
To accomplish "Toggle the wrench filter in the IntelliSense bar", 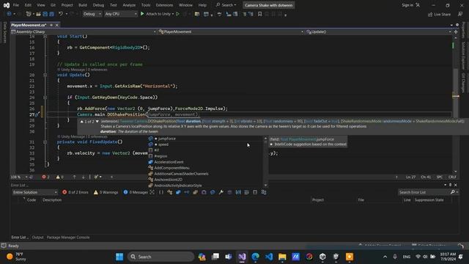I will (x=221, y=192).
